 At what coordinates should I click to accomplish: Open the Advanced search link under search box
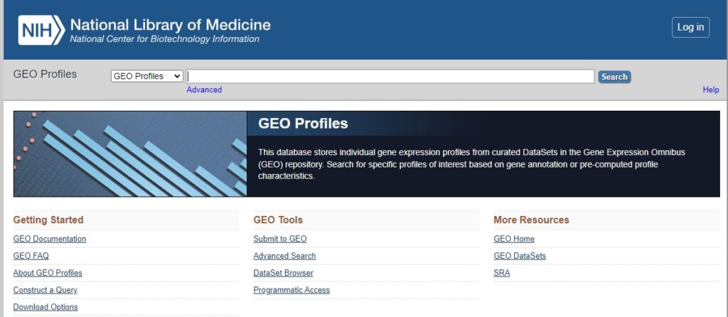coord(204,90)
